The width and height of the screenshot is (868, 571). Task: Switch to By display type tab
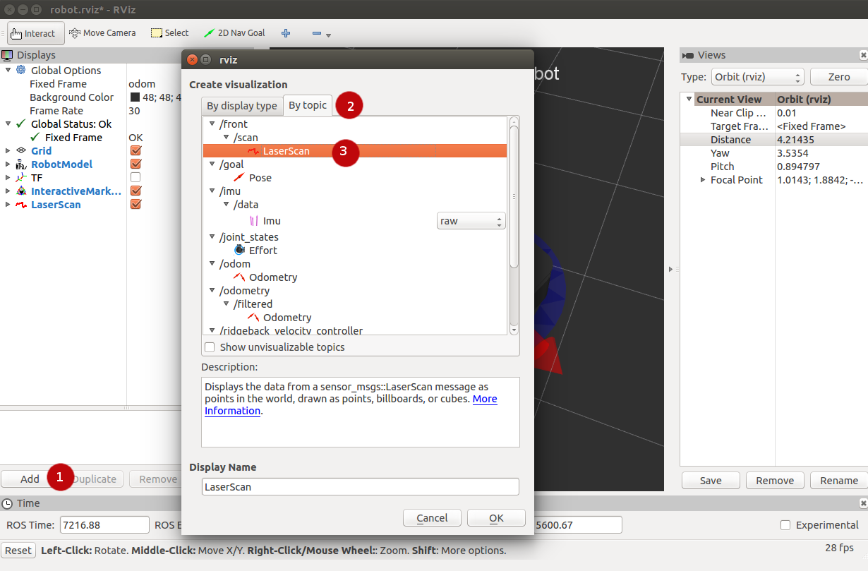coord(241,106)
